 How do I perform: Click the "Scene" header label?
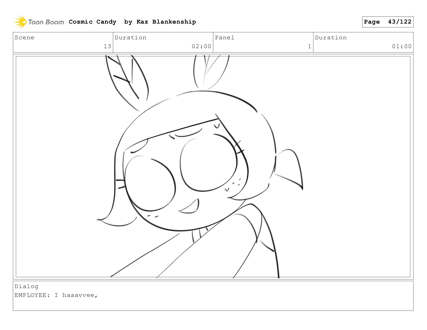point(24,38)
